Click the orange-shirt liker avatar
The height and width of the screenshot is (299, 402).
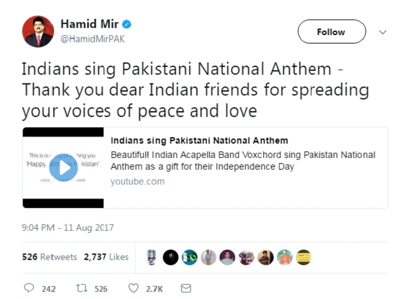point(285,257)
